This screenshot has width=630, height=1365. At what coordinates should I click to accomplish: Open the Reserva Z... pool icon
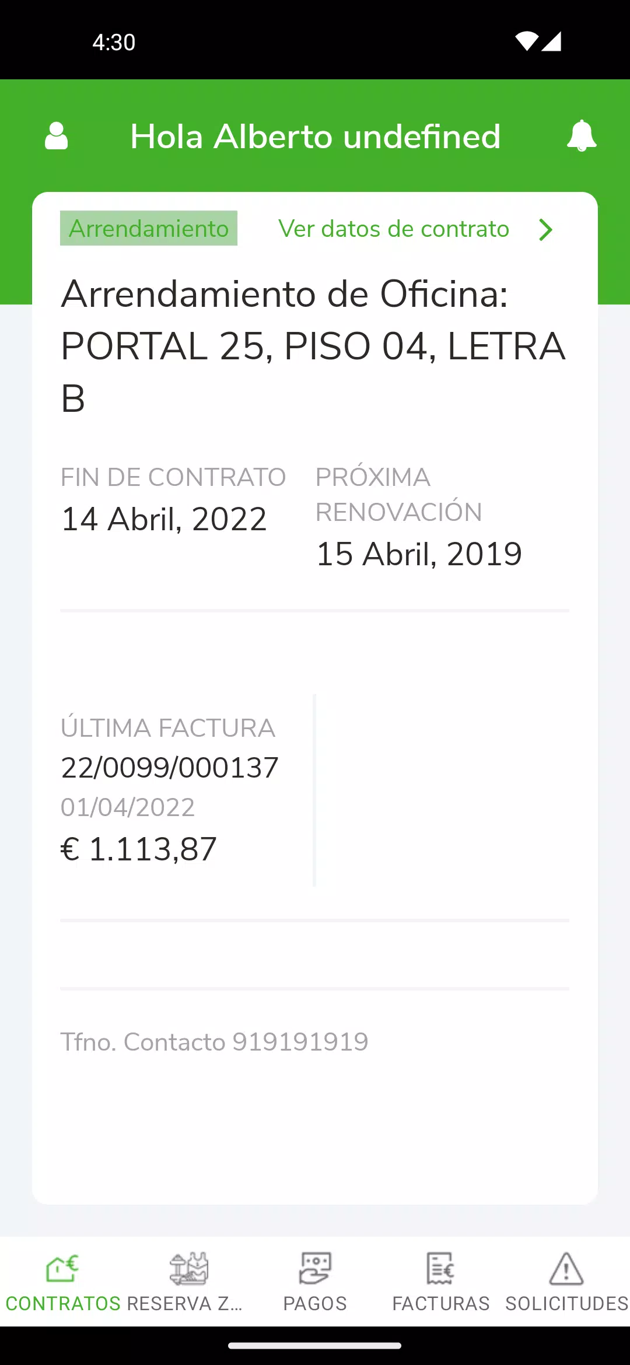click(x=188, y=1268)
